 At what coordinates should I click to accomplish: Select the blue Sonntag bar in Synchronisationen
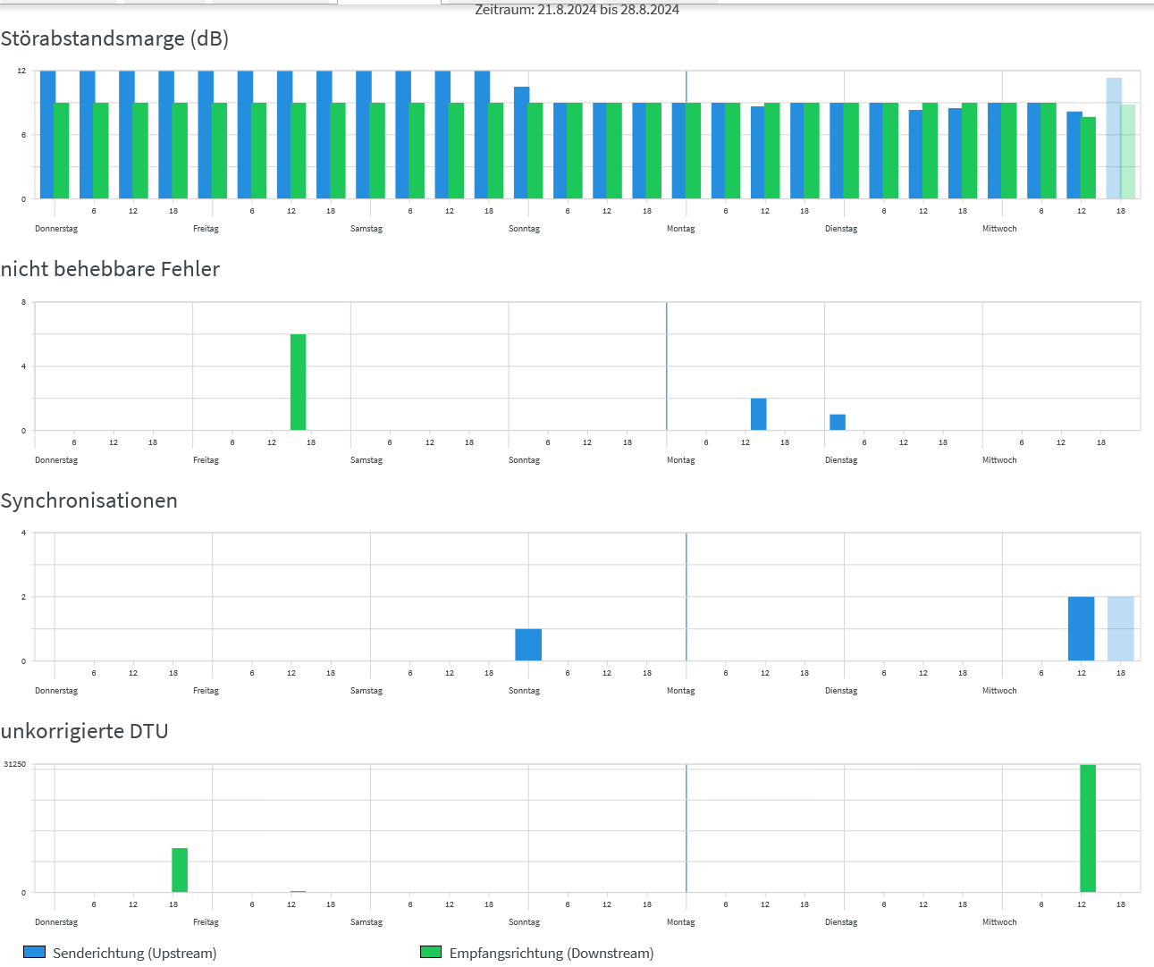[x=528, y=645]
